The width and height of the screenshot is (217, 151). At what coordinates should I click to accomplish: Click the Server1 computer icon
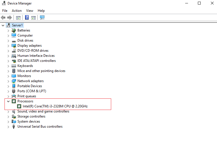point(8,25)
